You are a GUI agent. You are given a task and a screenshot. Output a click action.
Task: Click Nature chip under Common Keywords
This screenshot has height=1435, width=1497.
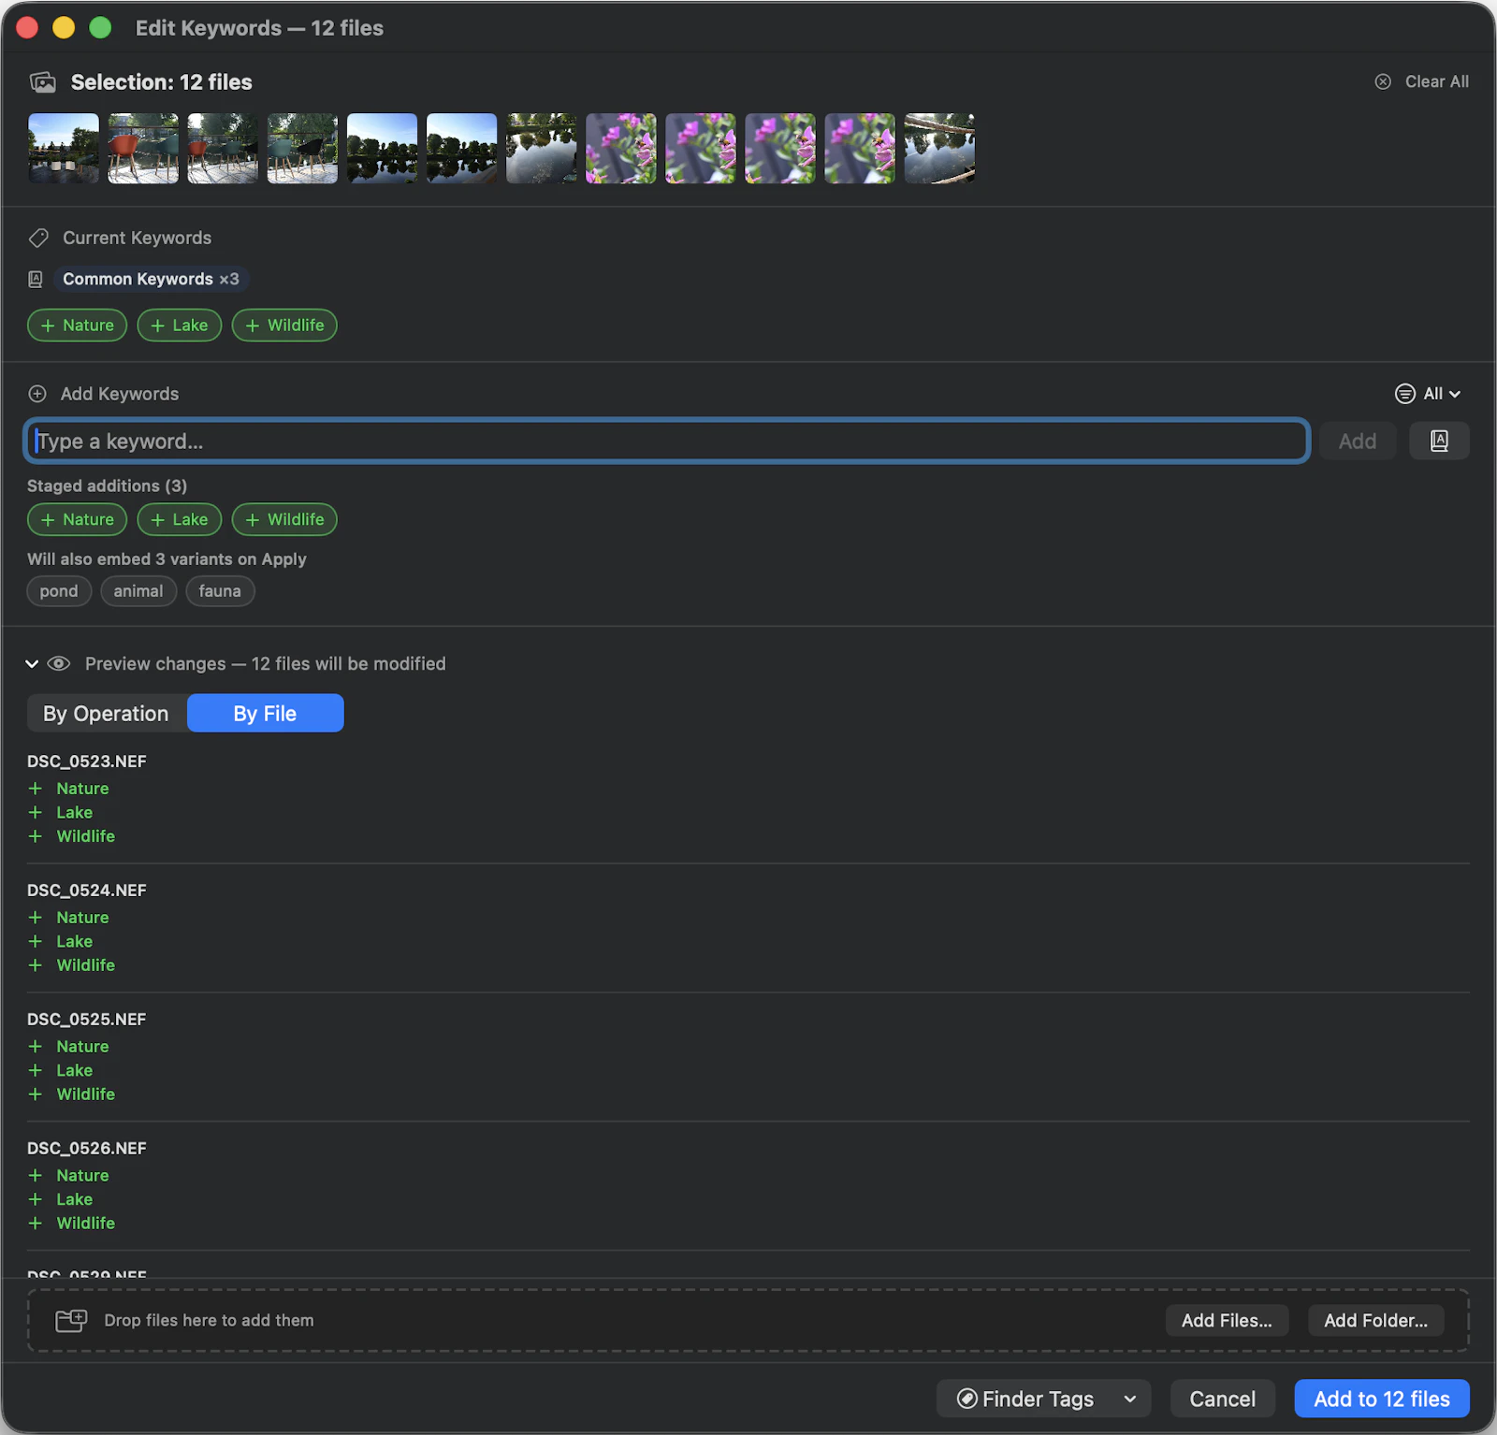coord(77,325)
